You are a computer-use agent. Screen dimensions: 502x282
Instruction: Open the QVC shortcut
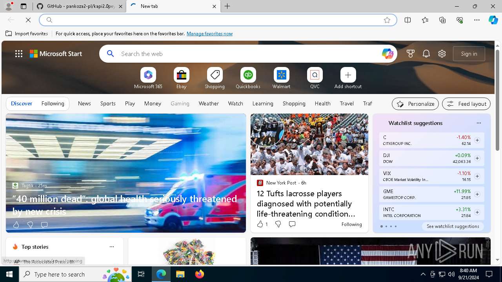point(315,75)
